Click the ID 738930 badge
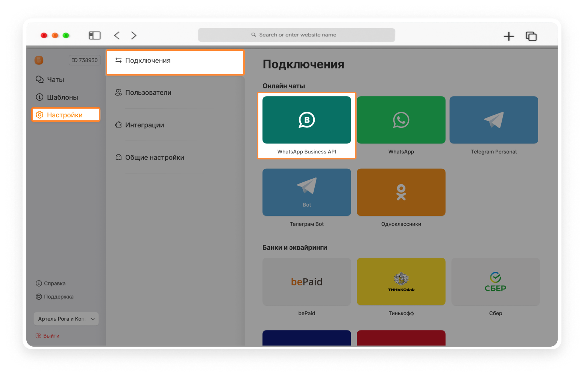This screenshot has width=584, height=376. (x=85, y=60)
